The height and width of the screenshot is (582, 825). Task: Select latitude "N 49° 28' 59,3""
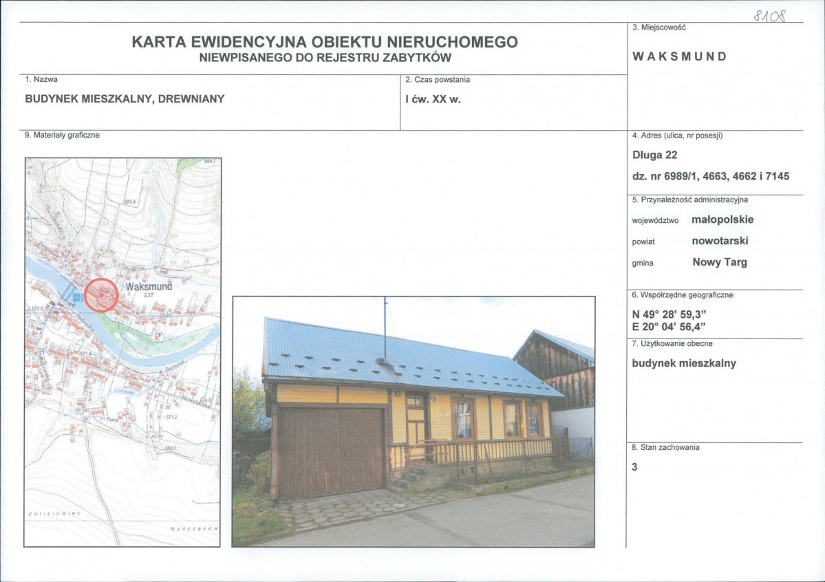pos(669,314)
